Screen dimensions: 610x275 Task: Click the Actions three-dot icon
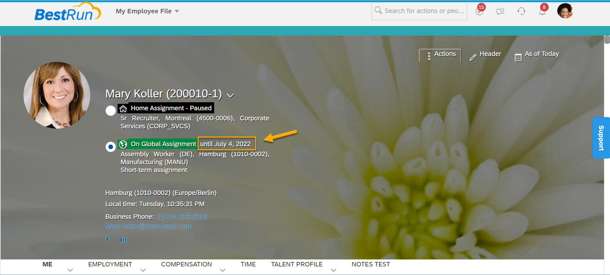click(x=429, y=56)
